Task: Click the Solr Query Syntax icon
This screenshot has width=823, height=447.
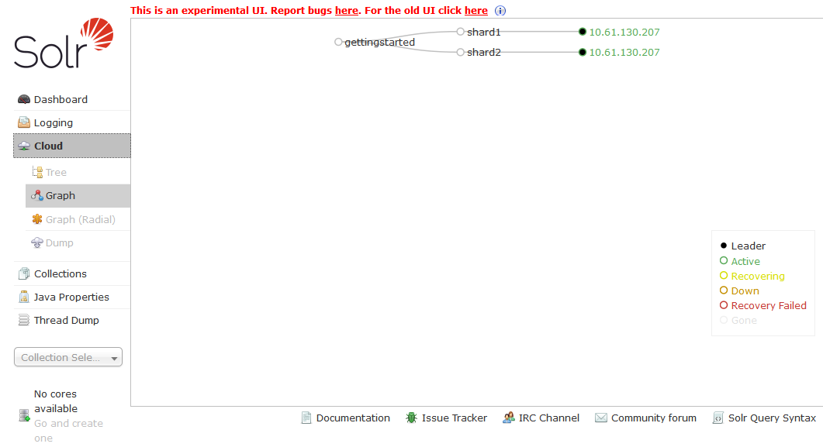Action: coord(718,418)
